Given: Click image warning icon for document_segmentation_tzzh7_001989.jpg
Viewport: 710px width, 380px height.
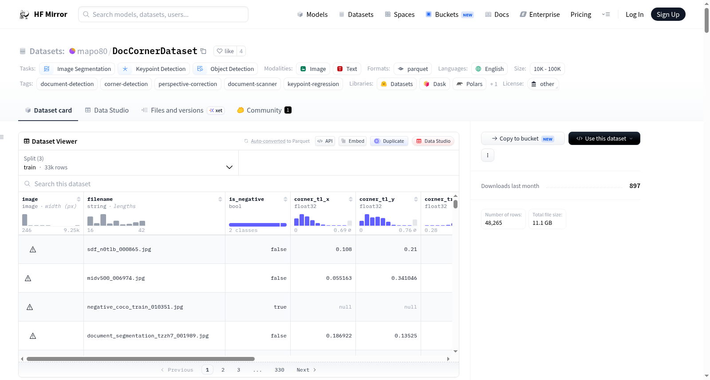Looking at the screenshot, I should (33, 336).
